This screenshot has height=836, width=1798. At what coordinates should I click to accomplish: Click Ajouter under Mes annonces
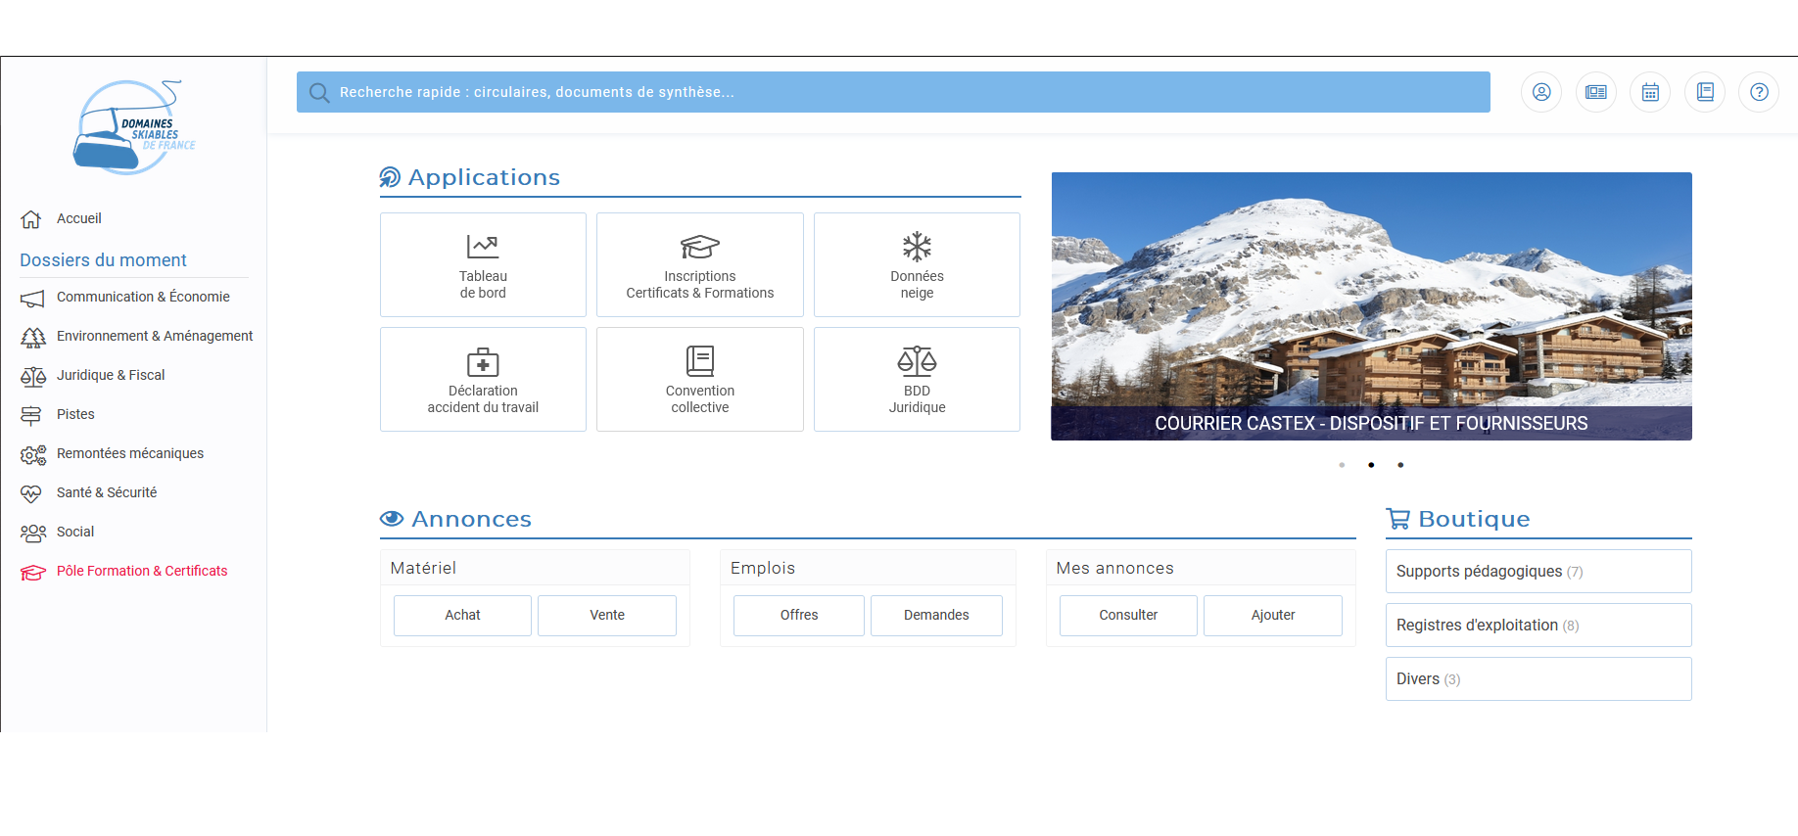tap(1272, 615)
